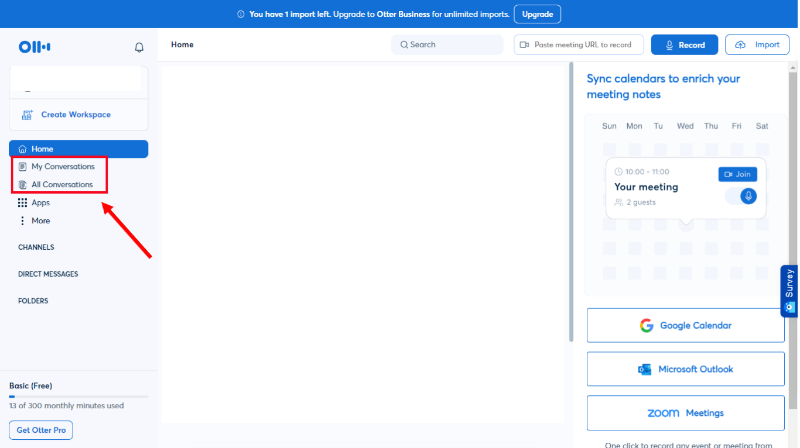Click Join on the Your meeting card
This screenshot has width=800, height=448.
click(x=738, y=174)
